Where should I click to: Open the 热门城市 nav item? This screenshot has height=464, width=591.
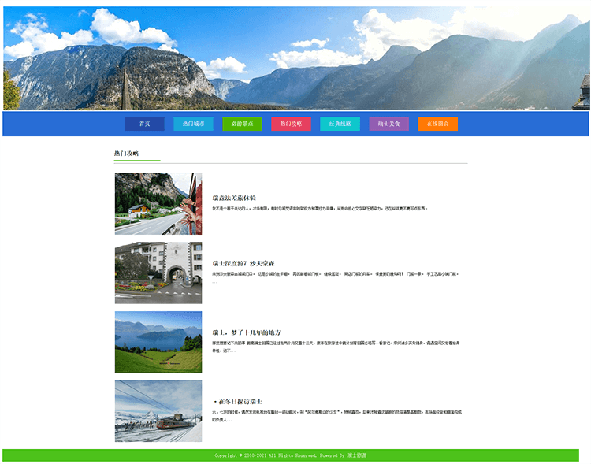tap(193, 124)
